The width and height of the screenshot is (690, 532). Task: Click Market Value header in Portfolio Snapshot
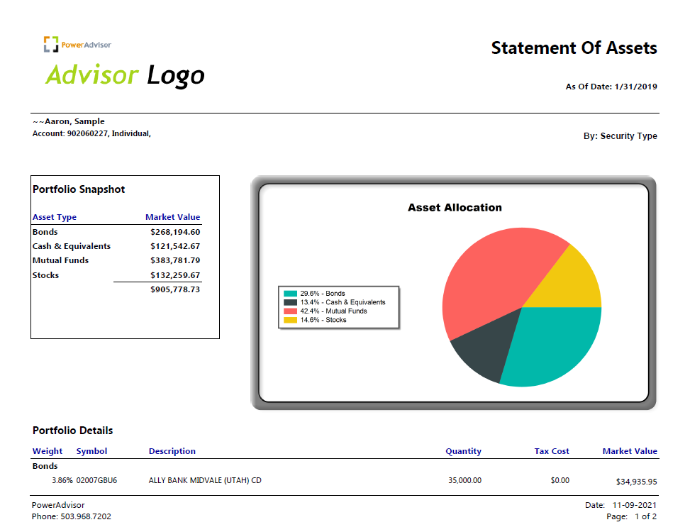click(172, 217)
